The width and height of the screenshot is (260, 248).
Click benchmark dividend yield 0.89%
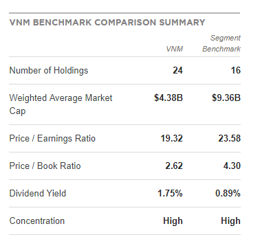coord(228,193)
